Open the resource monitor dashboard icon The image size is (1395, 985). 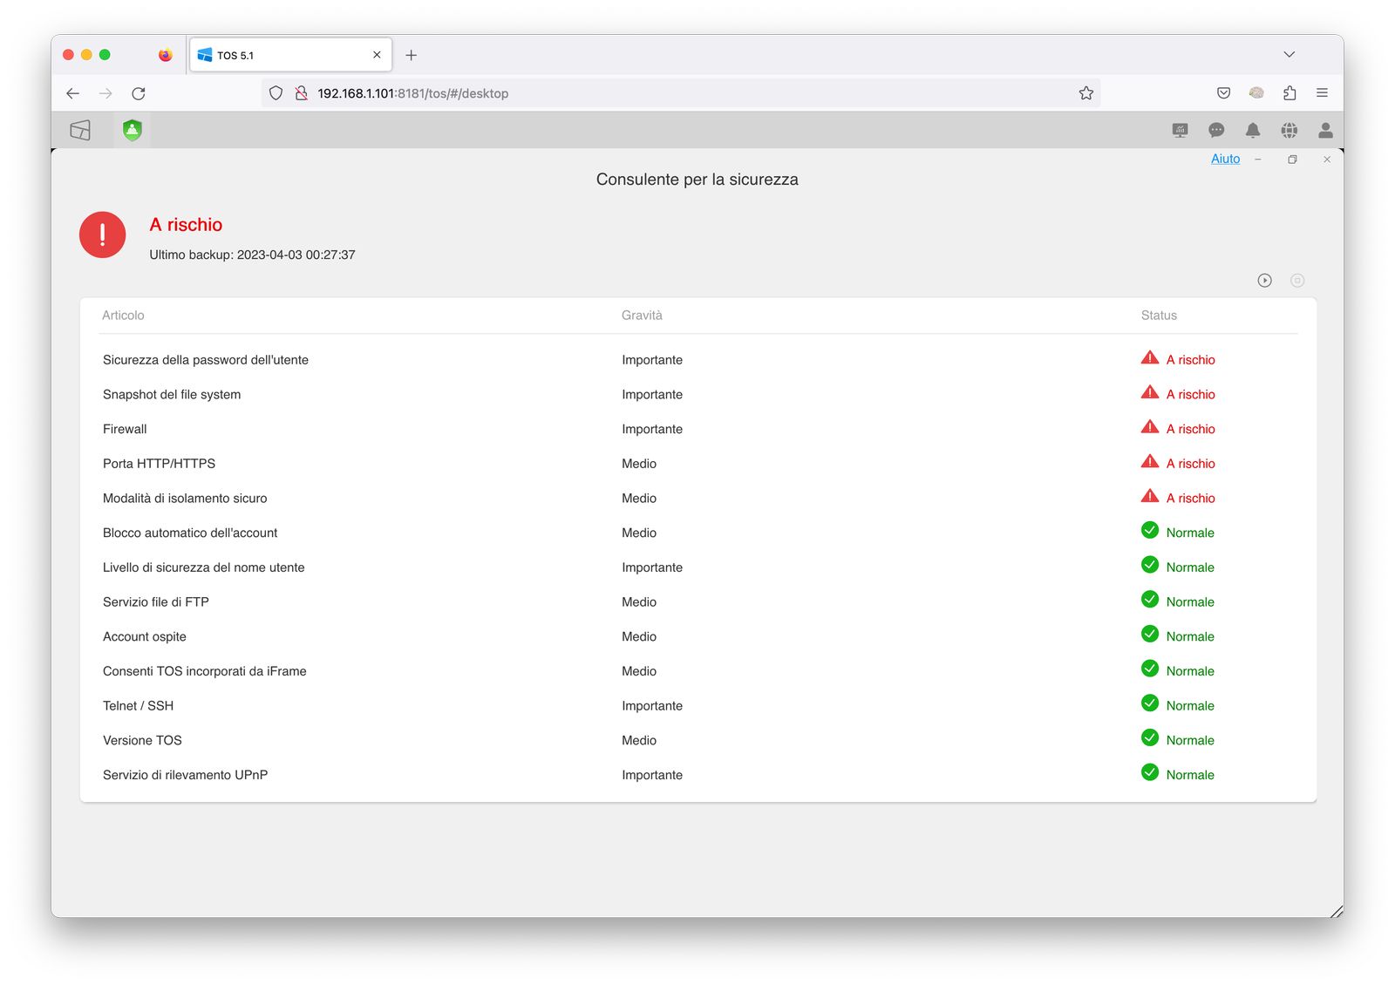[x=1180, y=131]
